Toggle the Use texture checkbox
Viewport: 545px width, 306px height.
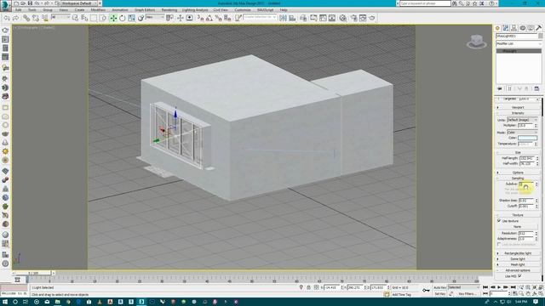(x=499, y=221)
